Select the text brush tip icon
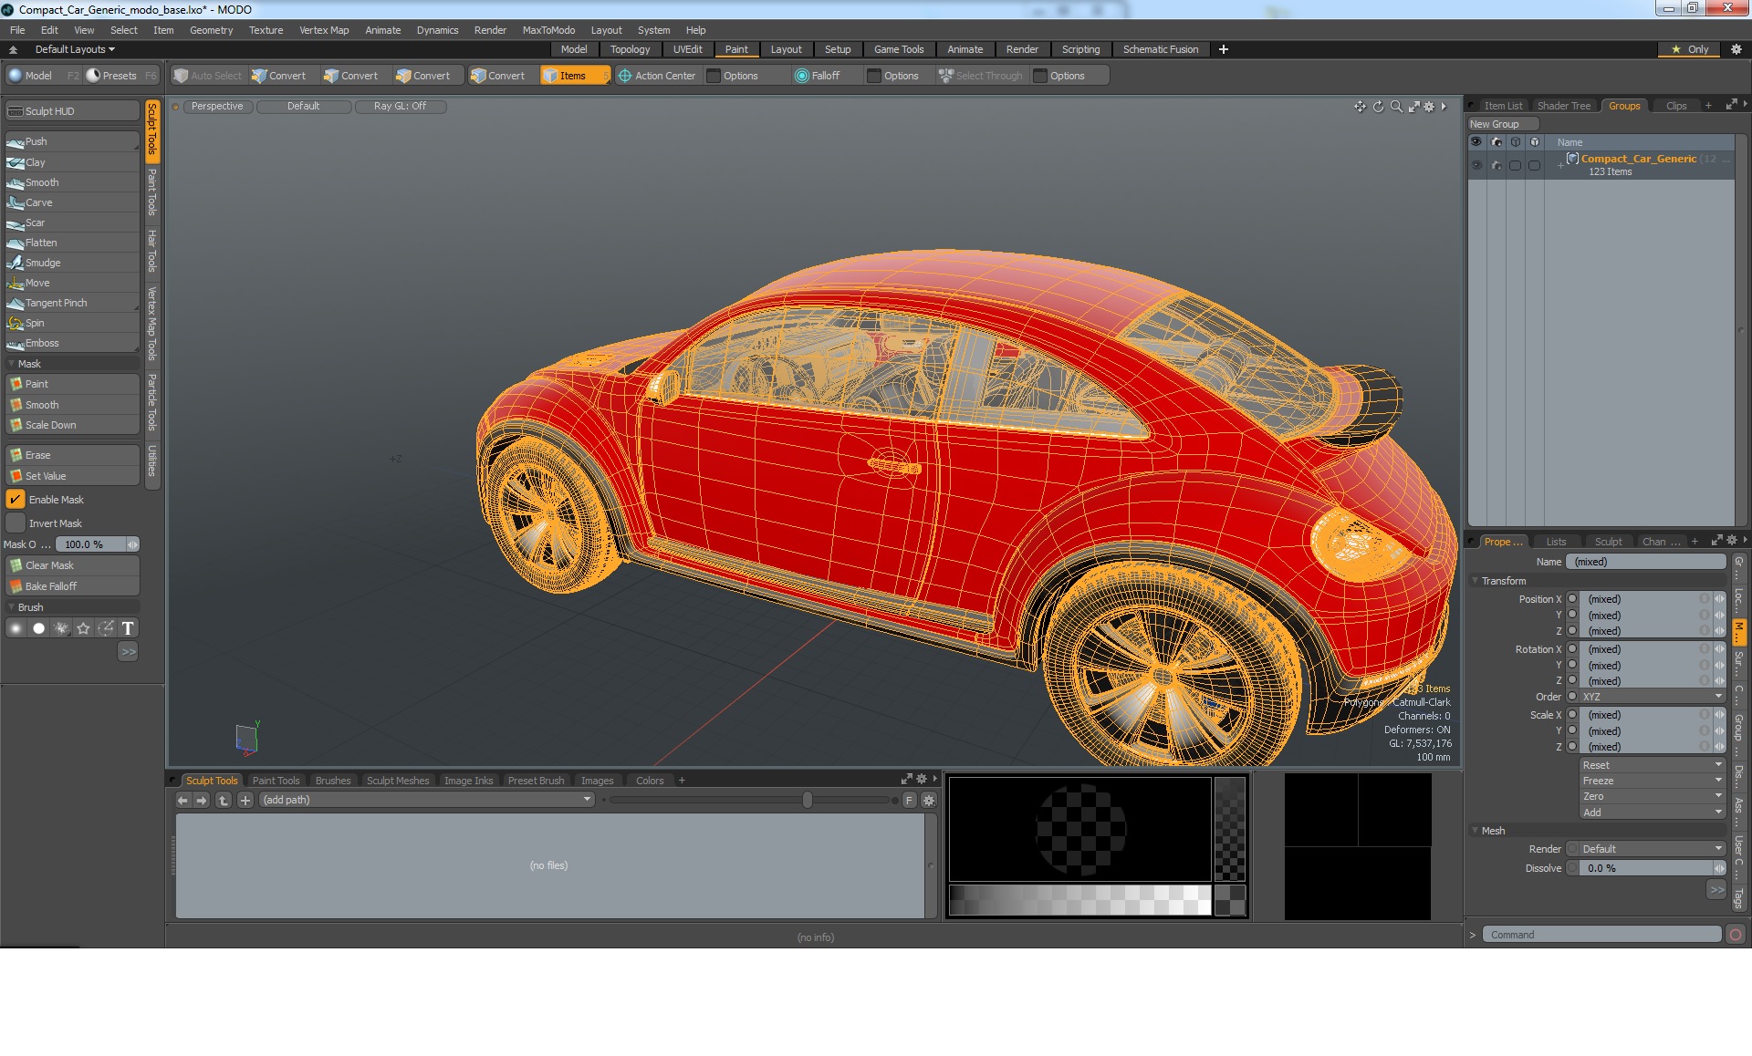This screenshot has height=1056, width=1752. 128,628
